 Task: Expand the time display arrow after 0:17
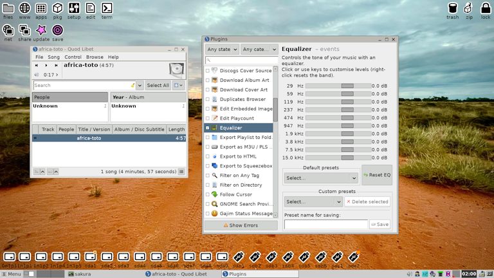click(x=57, y=75)
